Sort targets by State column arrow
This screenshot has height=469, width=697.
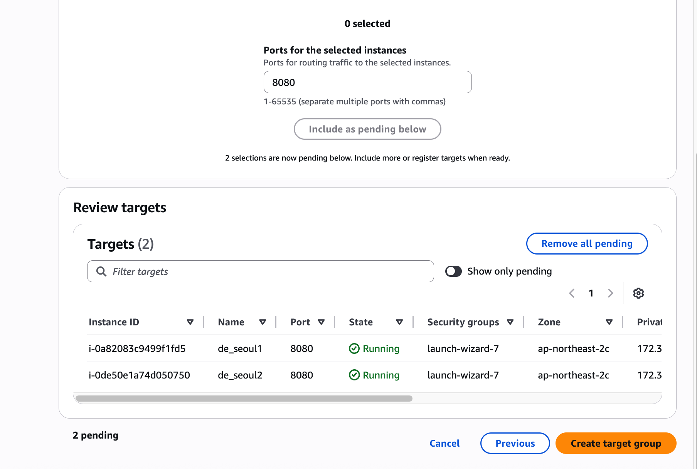[399, 322]
